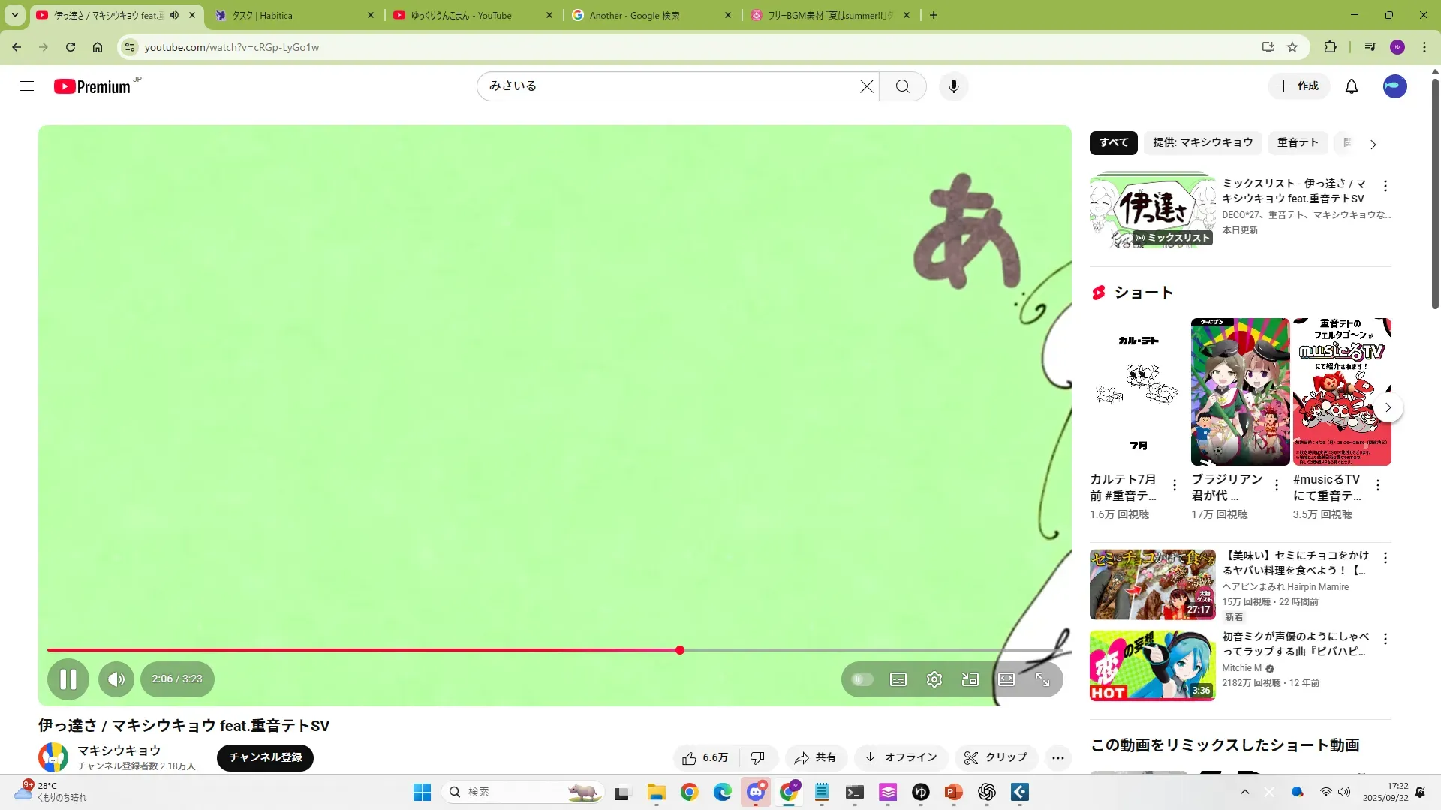Toggle the autoplay switch
The width and height of the screenshot is (1441, 810).
[862, 679]
